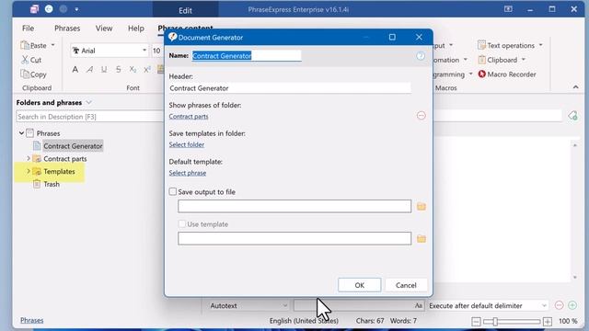Collapse the Phrases root tree node
The width and height of the screenshot is (589, 331).
(x=21, y=133)
